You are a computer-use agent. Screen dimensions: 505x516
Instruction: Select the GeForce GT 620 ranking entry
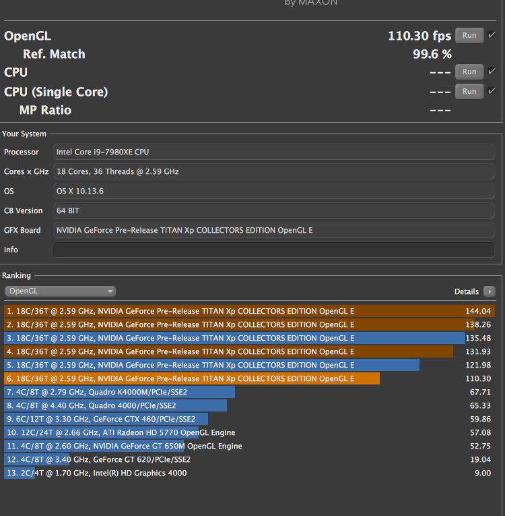tap(249, 460)
